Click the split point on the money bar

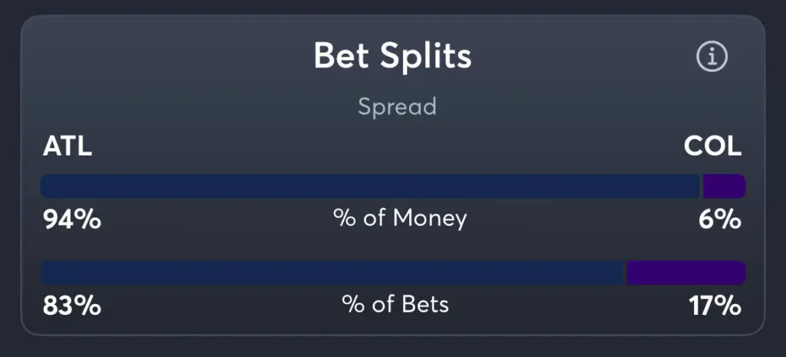click(x=702, y=186)
